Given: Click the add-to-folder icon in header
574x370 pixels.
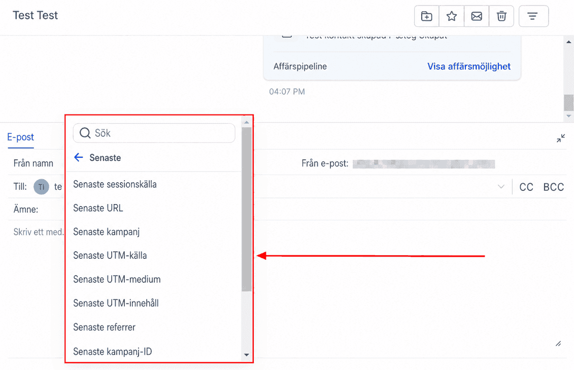Looking at the screenshot, I should [x=426, y=16].
